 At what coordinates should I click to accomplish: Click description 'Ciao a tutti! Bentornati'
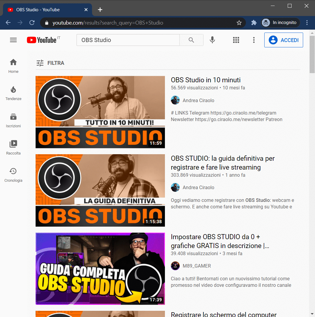click(231, 282)
